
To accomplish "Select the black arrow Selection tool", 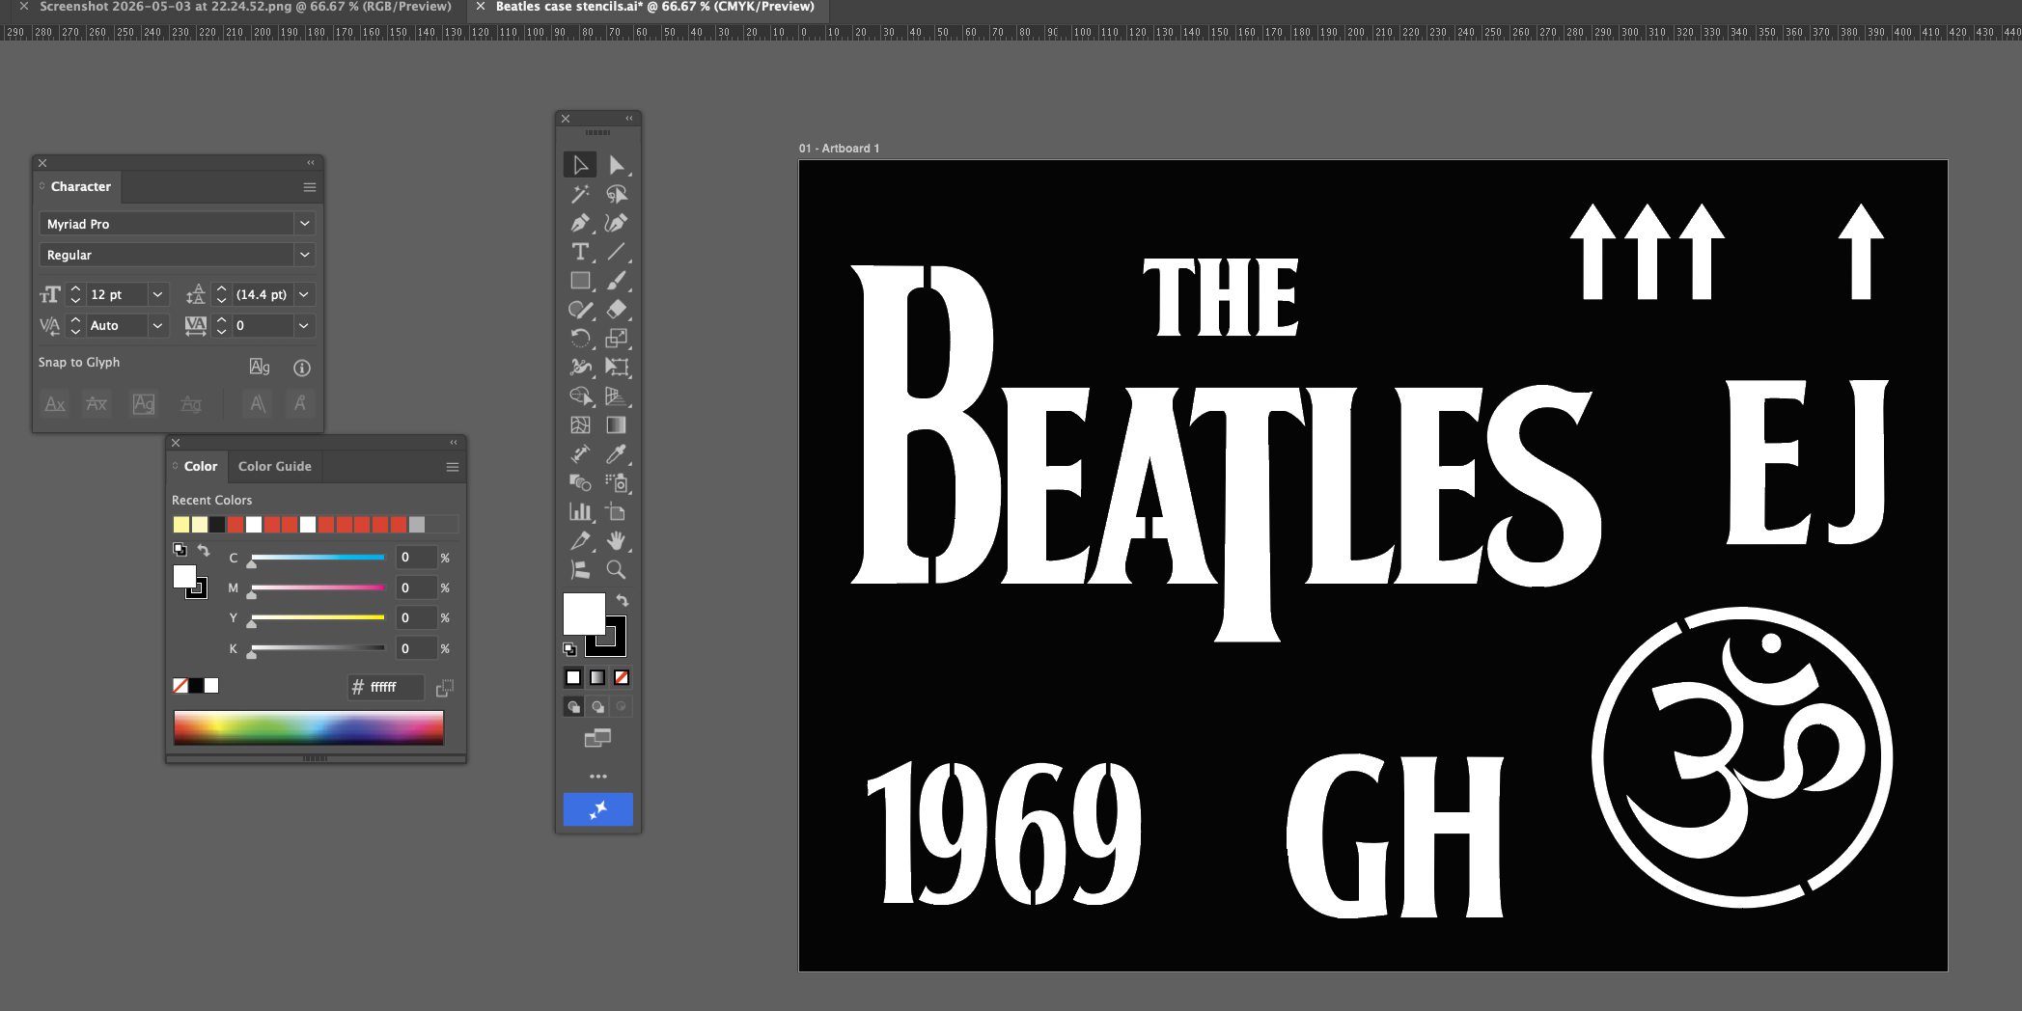I will tap(580, 165).
